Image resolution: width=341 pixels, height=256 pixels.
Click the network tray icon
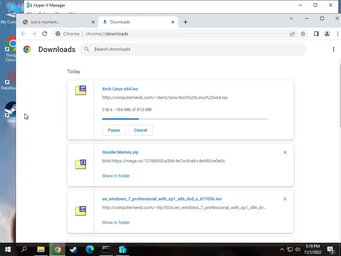tap(290, 249)
